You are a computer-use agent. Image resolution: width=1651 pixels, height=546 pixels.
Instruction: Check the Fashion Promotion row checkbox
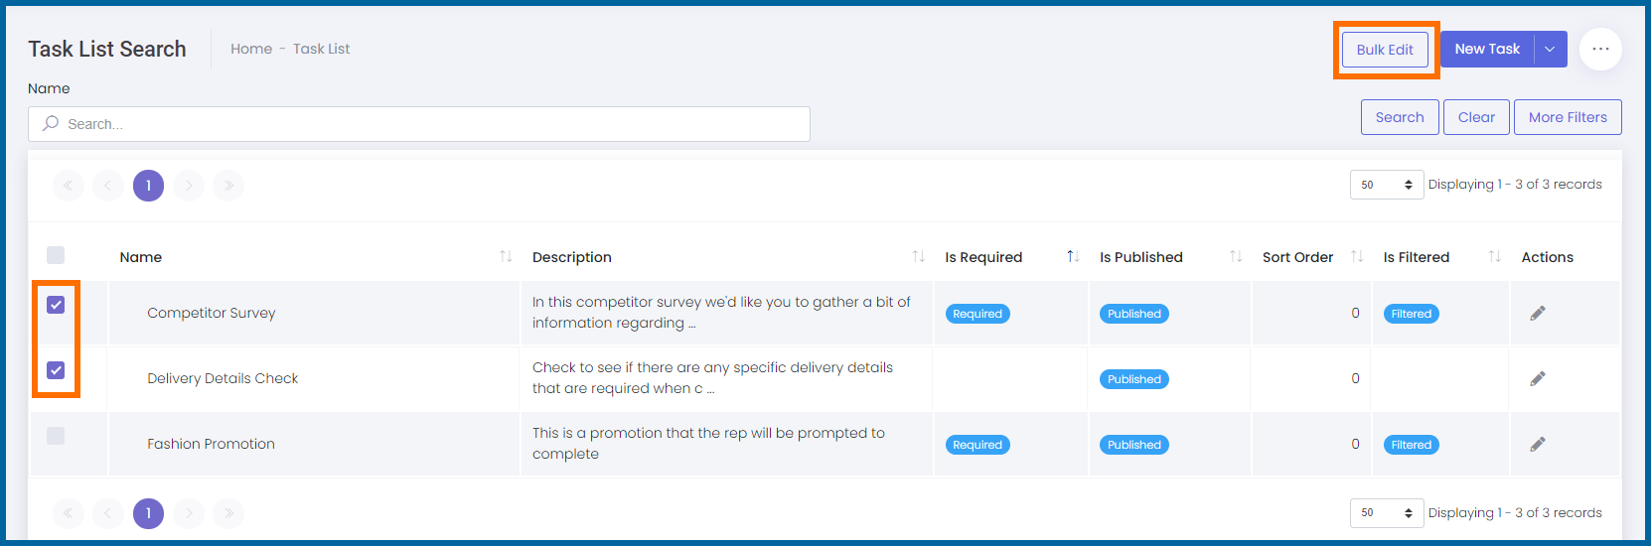pyautogui.click(x=56, y=436)
